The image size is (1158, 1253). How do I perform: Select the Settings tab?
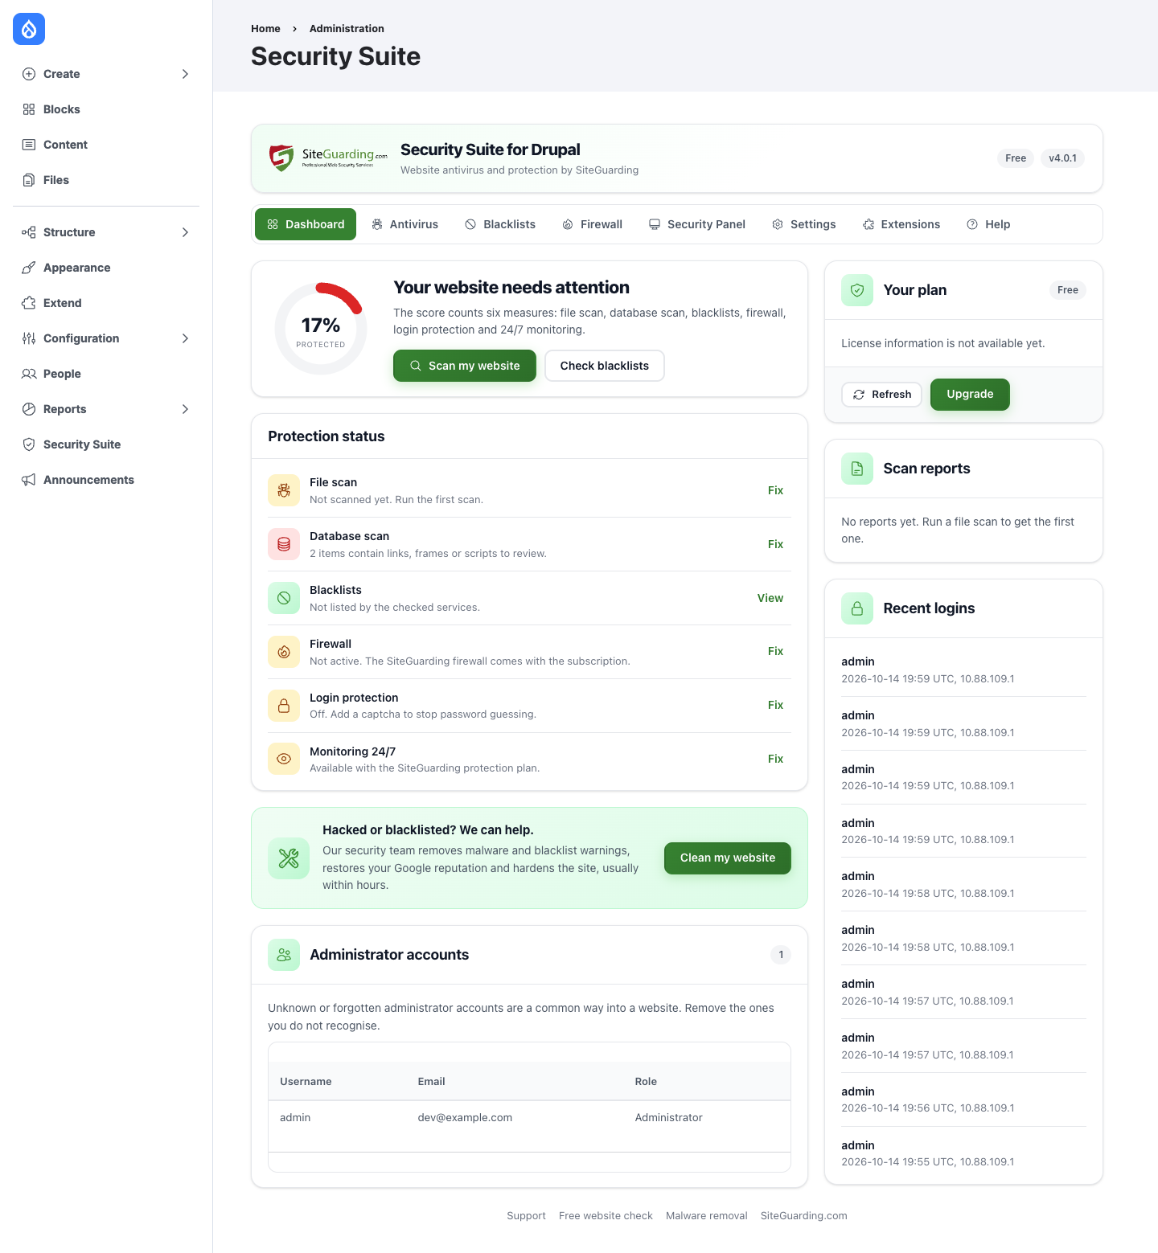click(x=804, y=224)
